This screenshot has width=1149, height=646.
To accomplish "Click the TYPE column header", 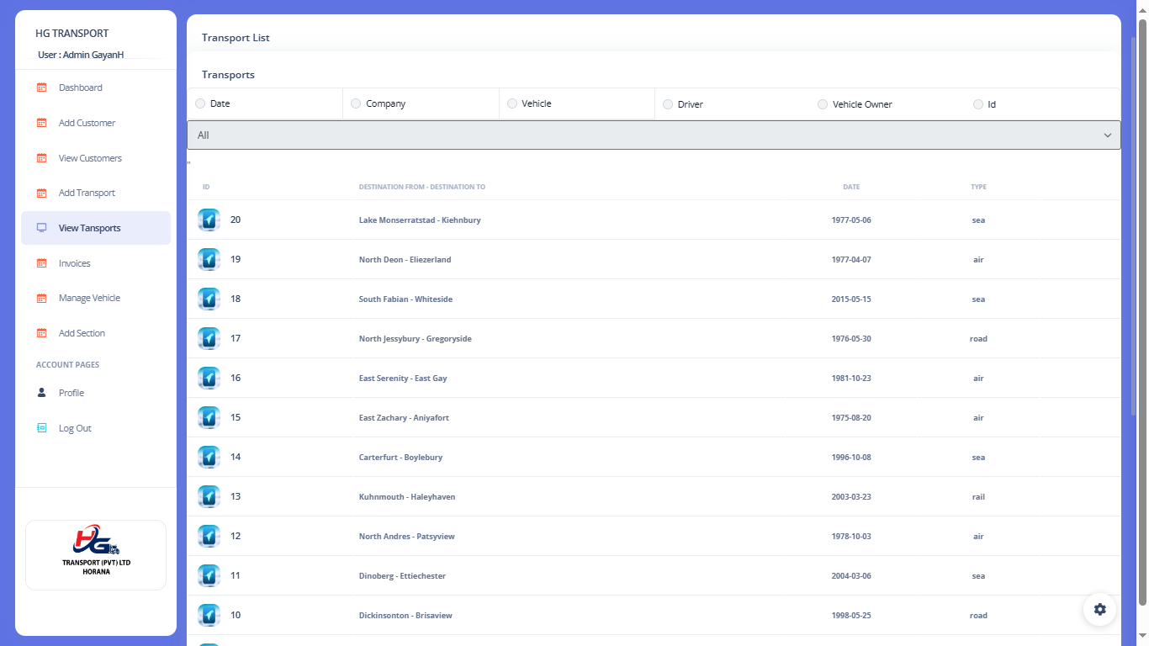I will point(978,187).
